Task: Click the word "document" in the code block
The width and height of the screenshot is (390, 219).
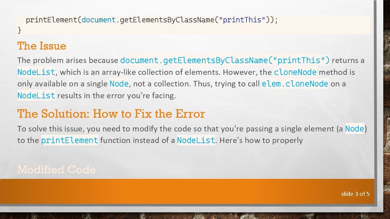Action: [98, 20]
